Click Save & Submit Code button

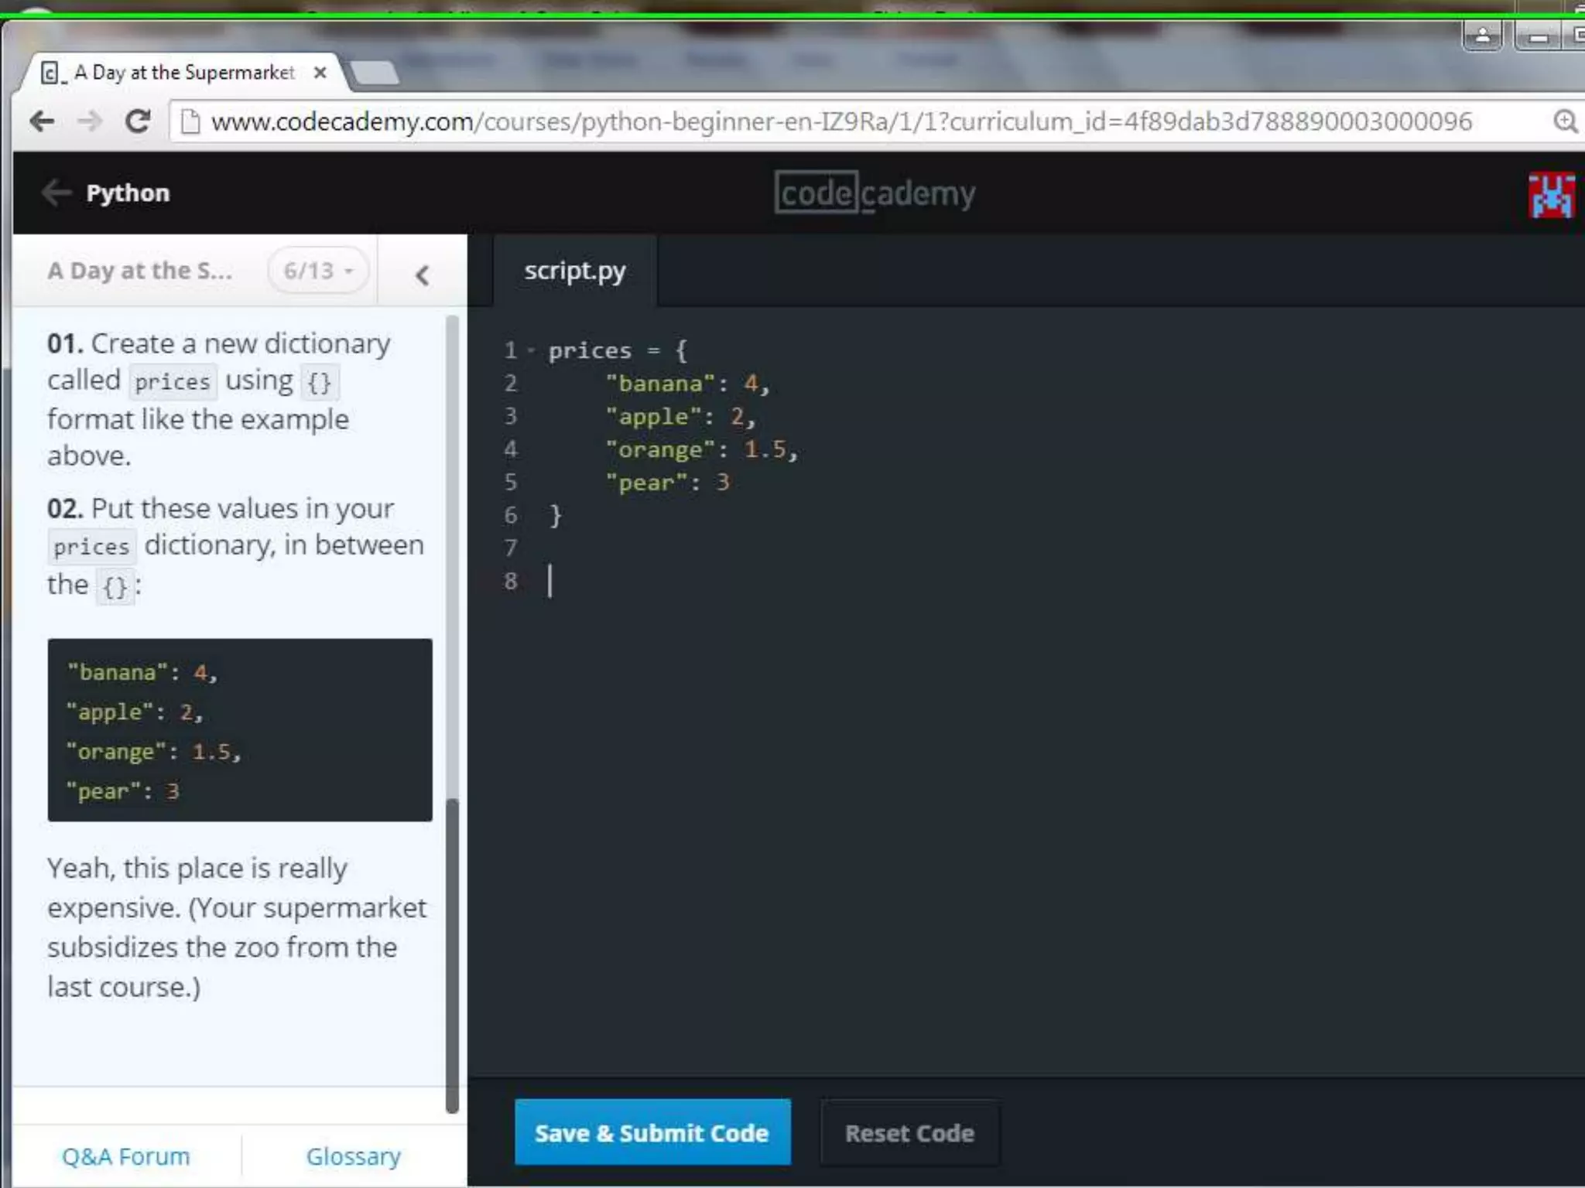coord(652,1132)
